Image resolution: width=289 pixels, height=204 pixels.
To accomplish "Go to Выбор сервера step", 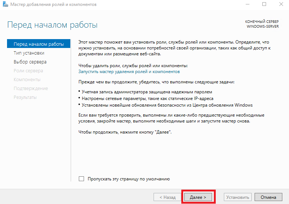I will (x=30, y=62).
